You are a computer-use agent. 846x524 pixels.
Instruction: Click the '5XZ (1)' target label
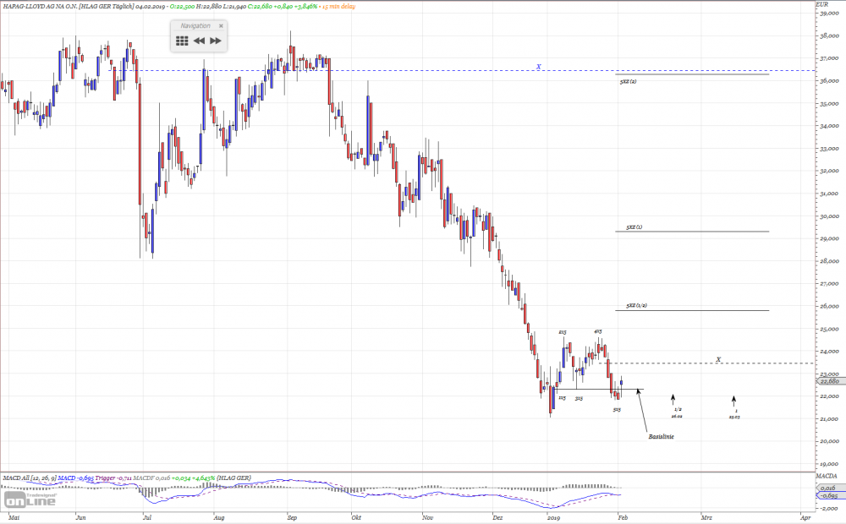[x=634, y=227]
